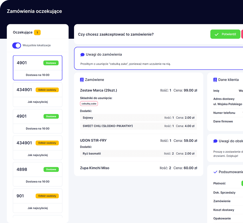The image size is (243, 223).
Task: Click the Opakowanie label
Action: [x=222, y=218]
